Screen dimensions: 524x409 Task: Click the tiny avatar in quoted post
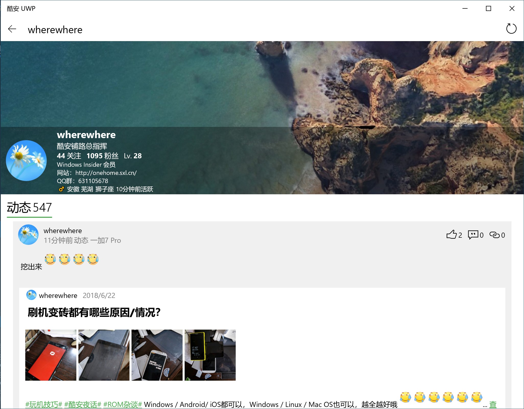31,295
